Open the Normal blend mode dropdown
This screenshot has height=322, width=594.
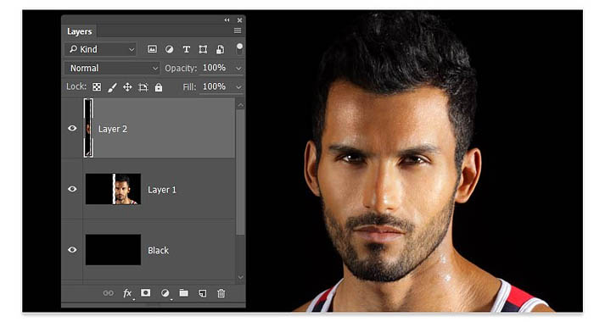(112, 68)
